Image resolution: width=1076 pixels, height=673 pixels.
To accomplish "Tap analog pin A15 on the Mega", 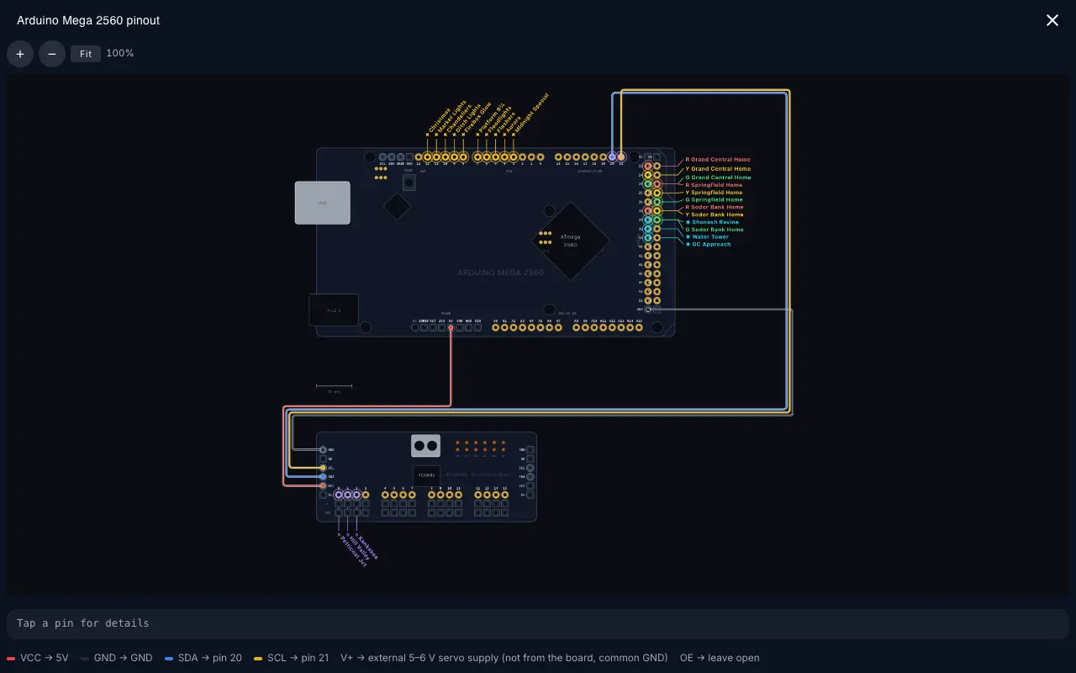I will coord(639,327).
